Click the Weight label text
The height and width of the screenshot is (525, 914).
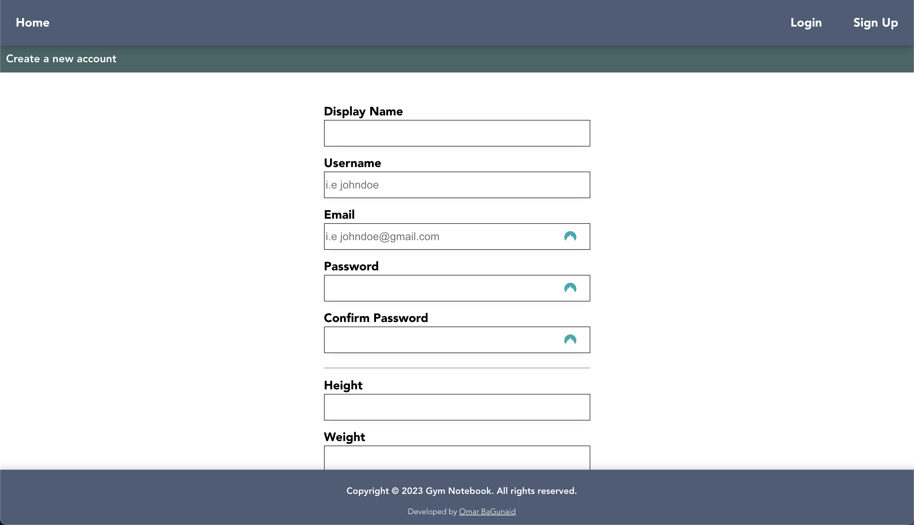[344, 437]
